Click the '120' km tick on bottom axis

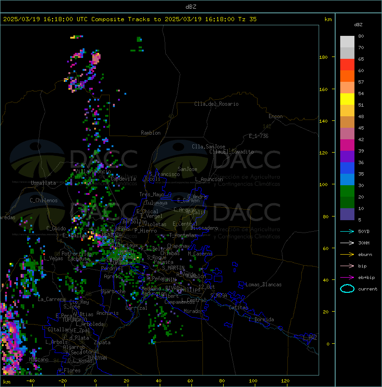click(x=285, y=381)
